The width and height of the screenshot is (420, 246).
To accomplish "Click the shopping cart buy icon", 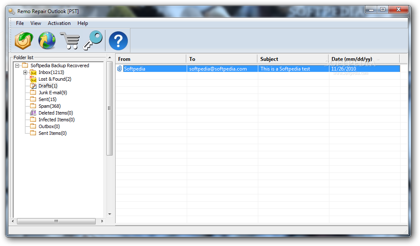I will point(69,41).
